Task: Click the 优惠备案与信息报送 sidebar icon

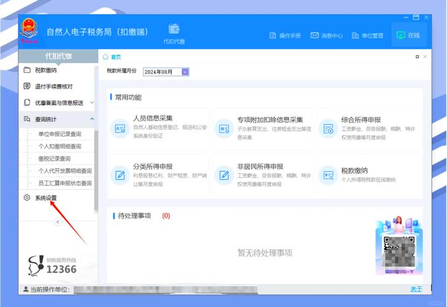Action: coord(27,103)
